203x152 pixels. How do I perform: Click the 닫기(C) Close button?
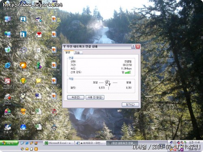(x=130, y=105)
